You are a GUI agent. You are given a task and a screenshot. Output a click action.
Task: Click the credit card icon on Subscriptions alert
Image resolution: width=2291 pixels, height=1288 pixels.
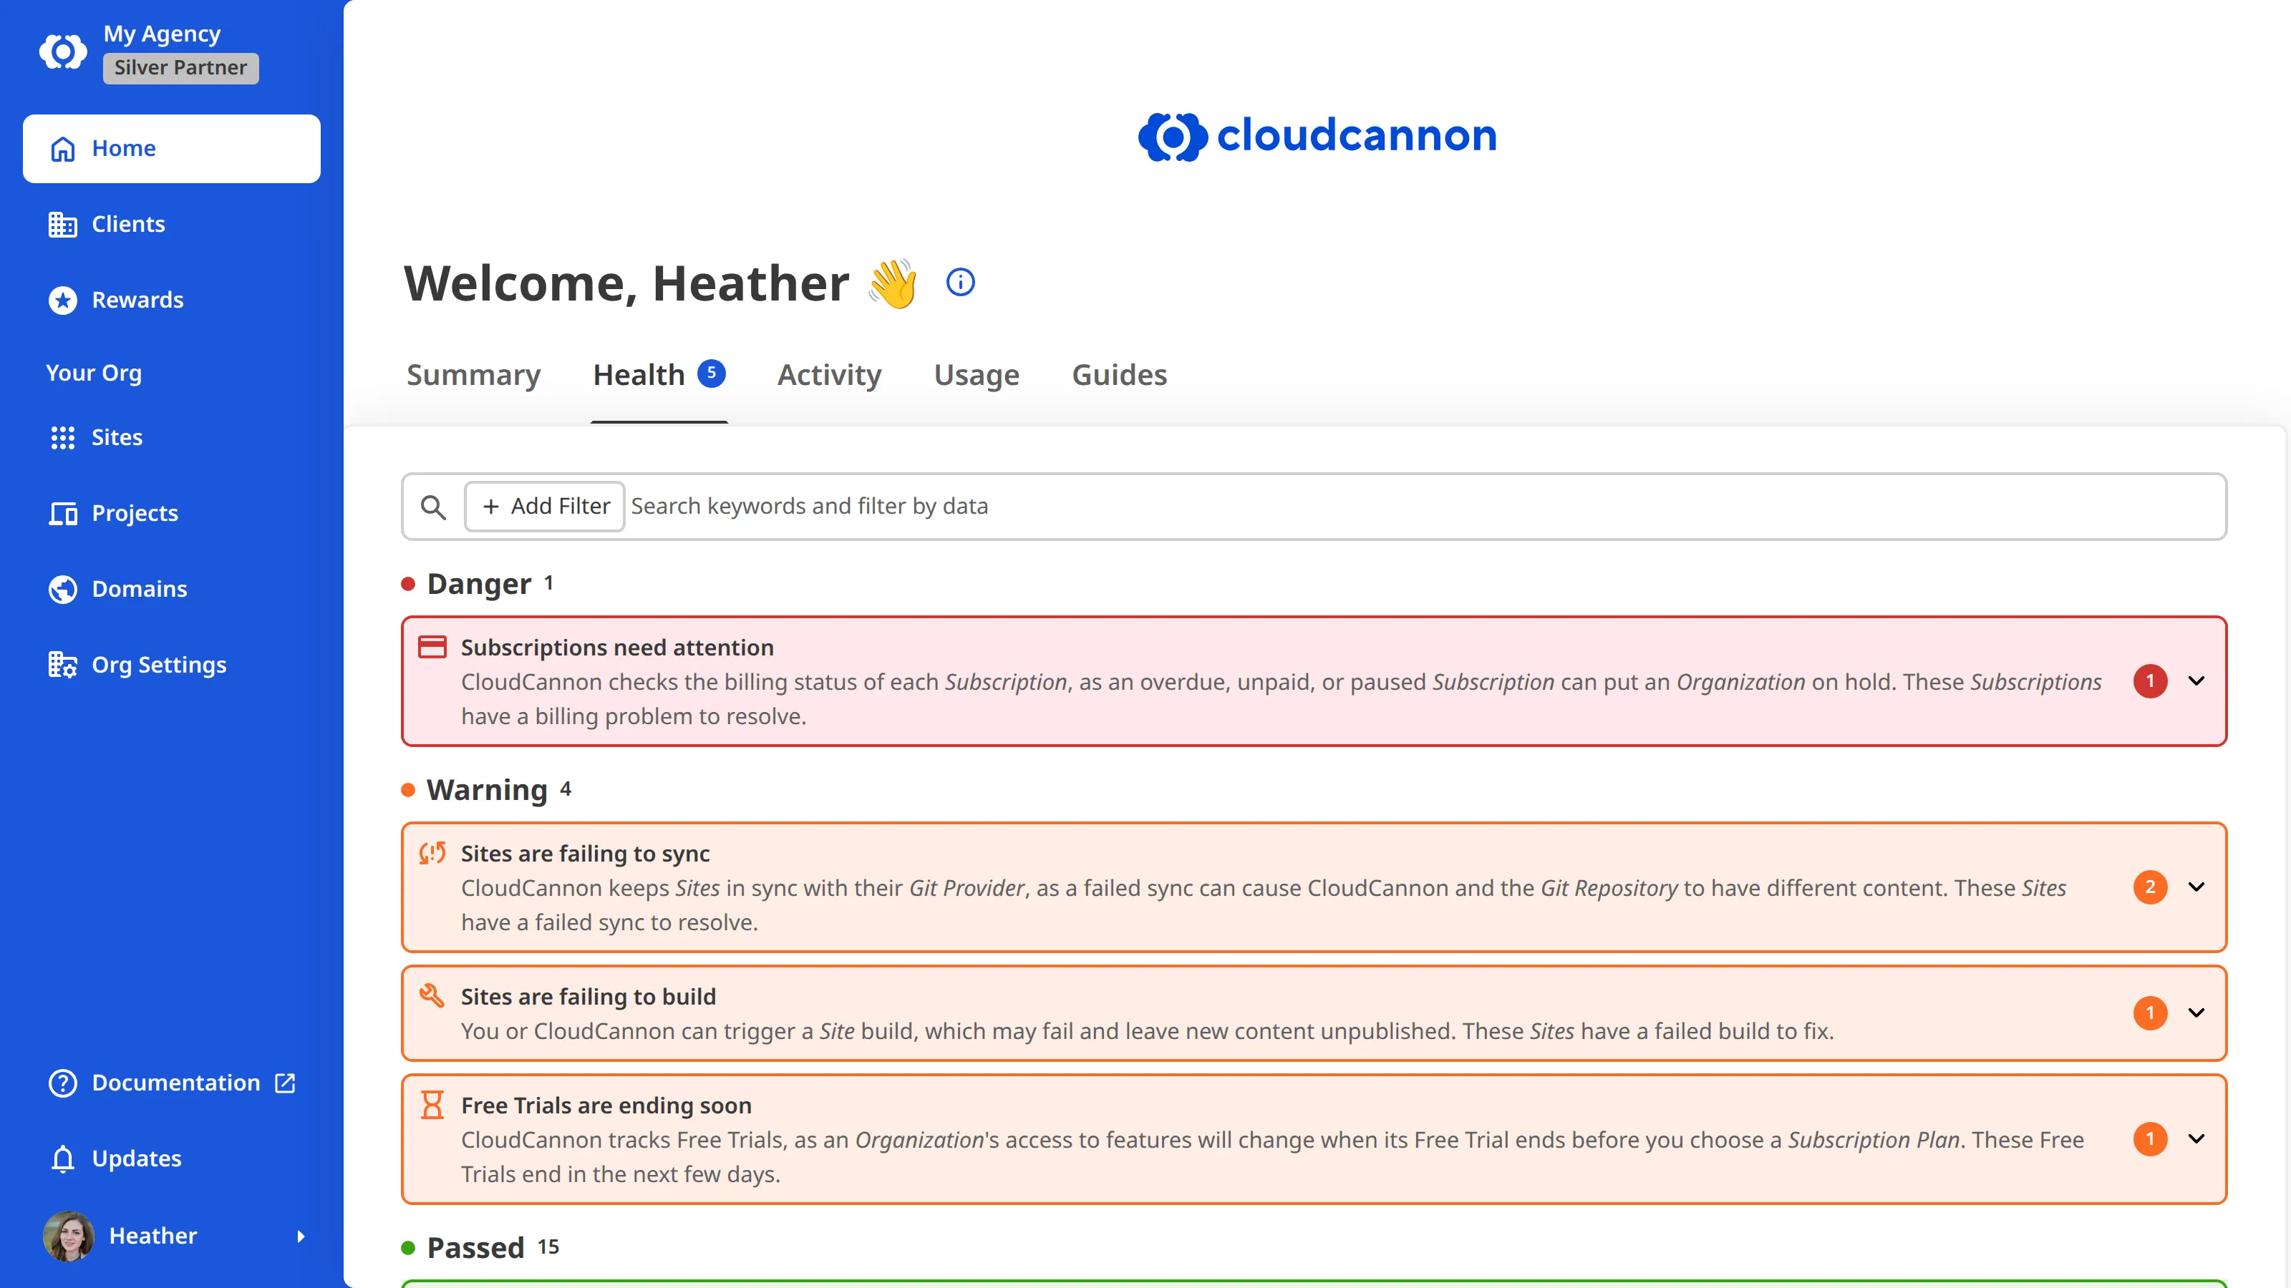point(432,647)
